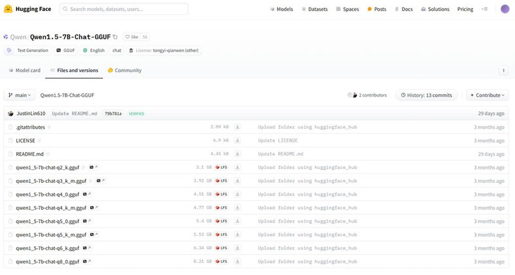Click the Text Generation tag

(28, 50)
